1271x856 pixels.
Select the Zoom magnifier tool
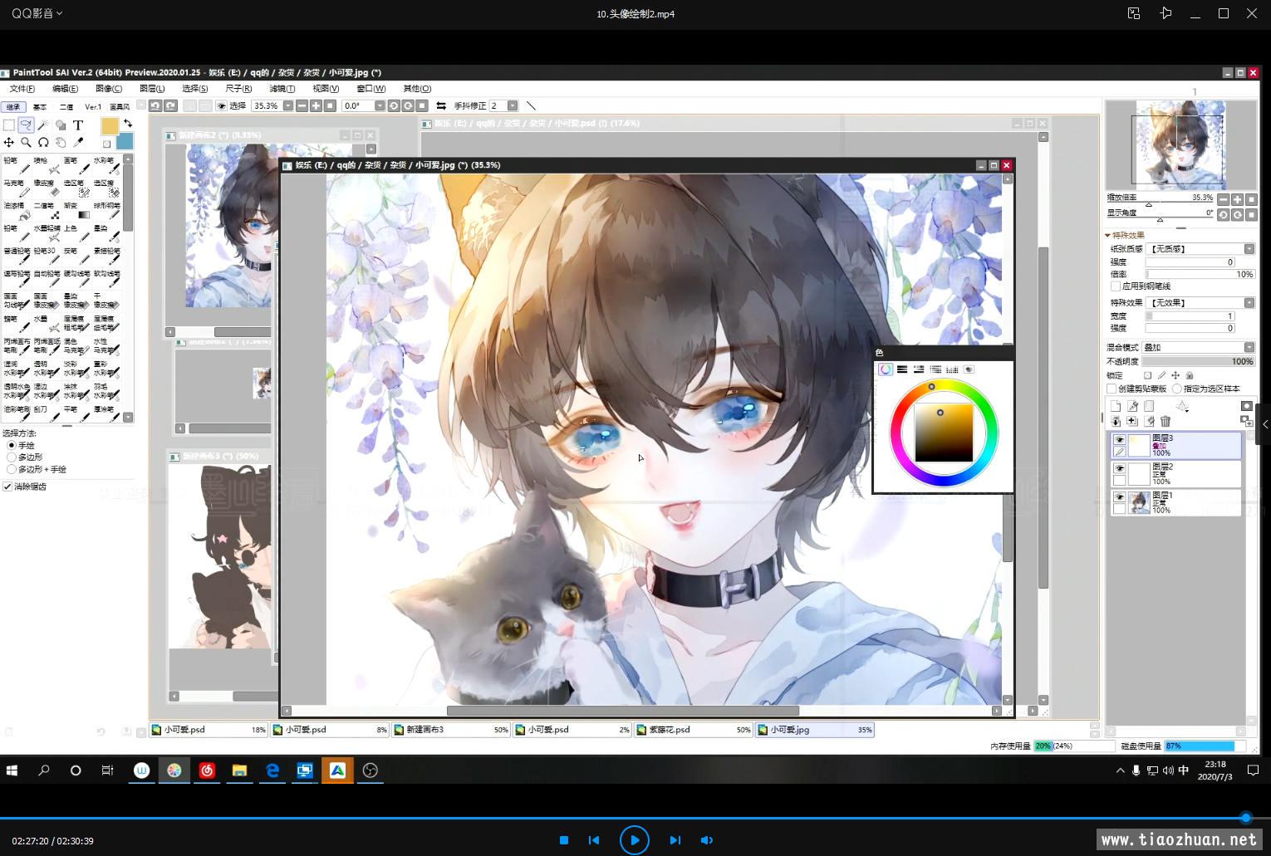pyautogui.click(x=26, y=143)
